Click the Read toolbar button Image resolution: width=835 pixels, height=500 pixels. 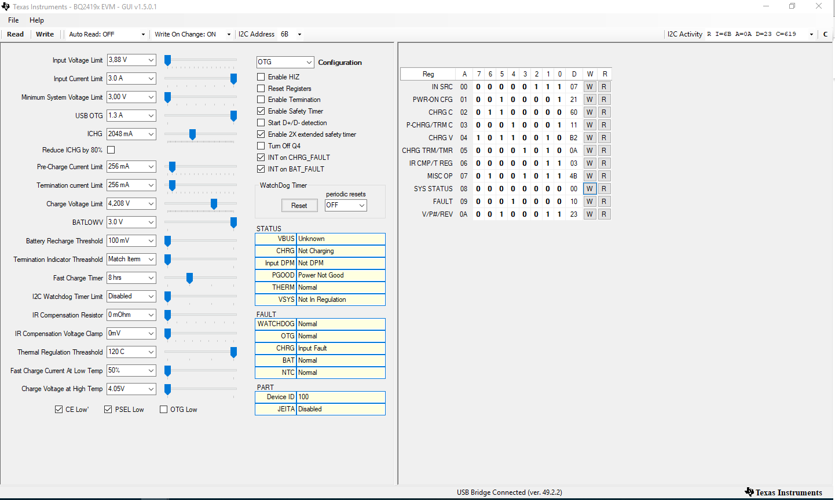point(16,34)
